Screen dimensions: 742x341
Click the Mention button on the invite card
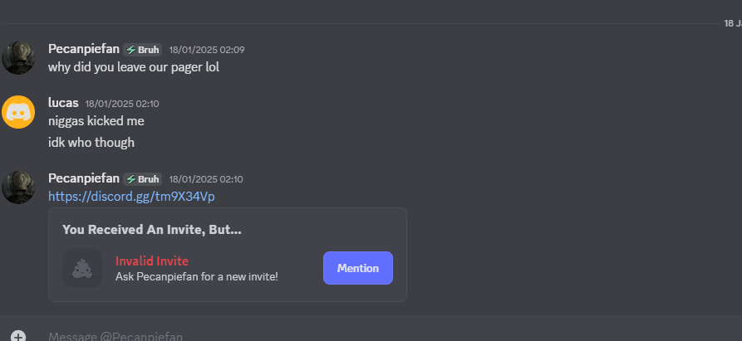coord(358,268)
